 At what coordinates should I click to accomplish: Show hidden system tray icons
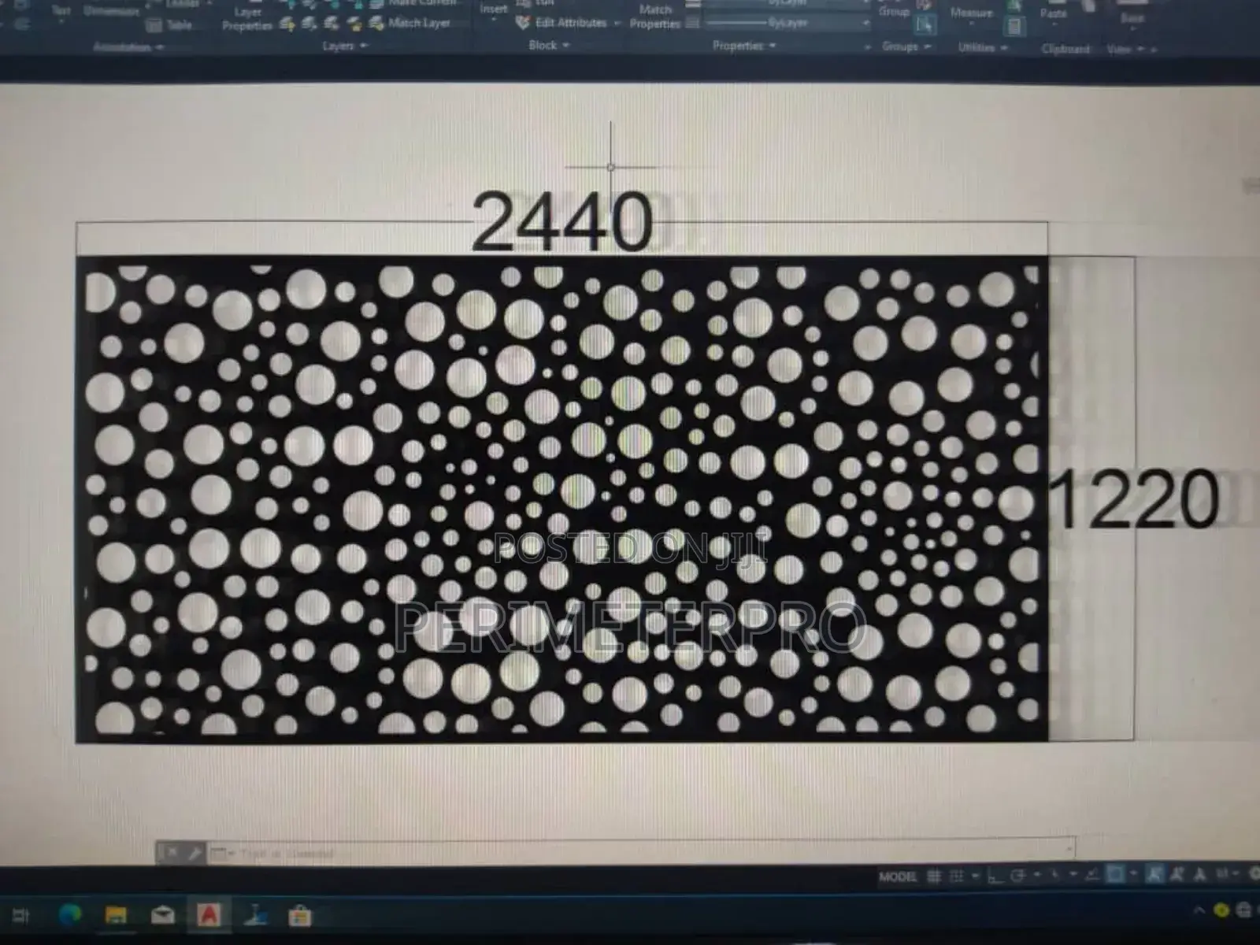pos(1199,912)
